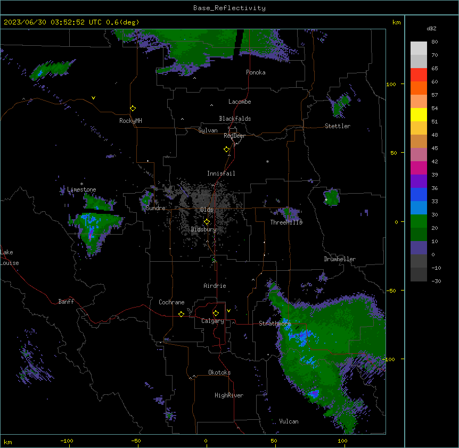Select the light blue swatch above the 30 label
The image size is (459, 448).
[419, 208]
